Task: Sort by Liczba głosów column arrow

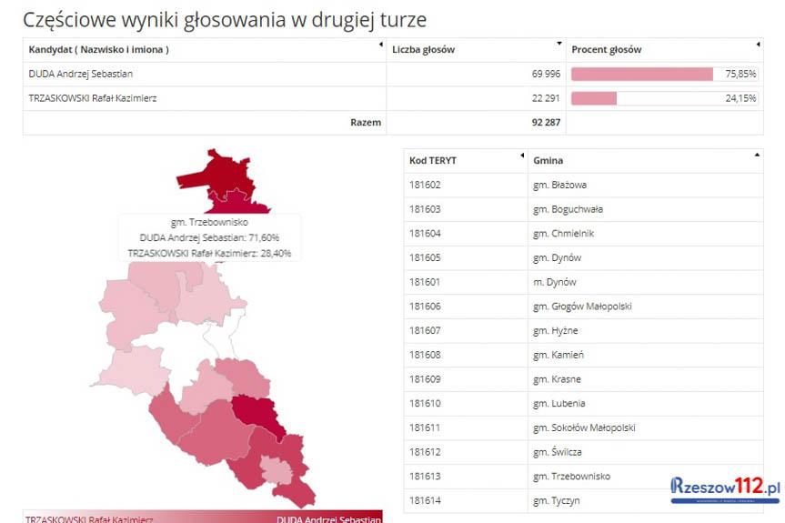Action: click(x=559, y=45)
